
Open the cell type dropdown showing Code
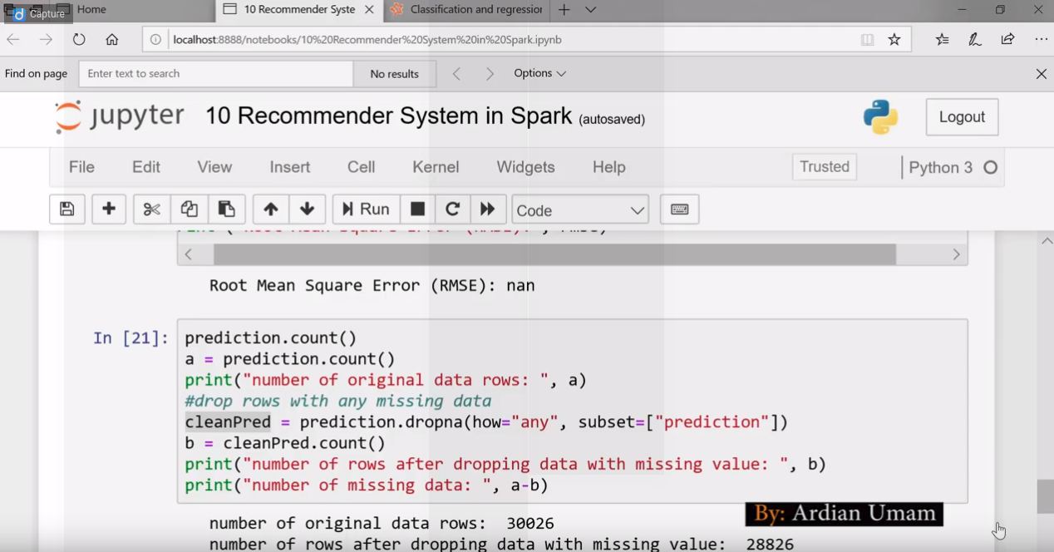(579, 209)
